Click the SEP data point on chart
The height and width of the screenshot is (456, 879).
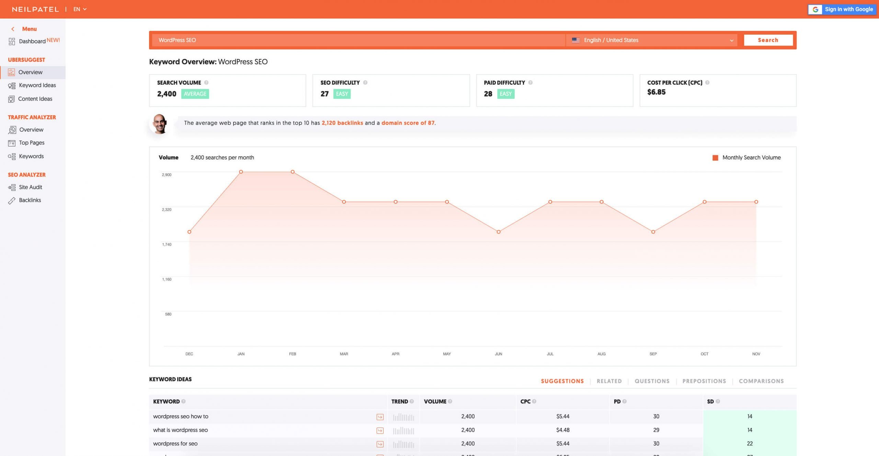[x=653, y=232]
